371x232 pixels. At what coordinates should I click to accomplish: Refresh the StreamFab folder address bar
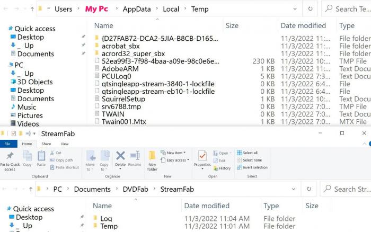click(309, 189)
